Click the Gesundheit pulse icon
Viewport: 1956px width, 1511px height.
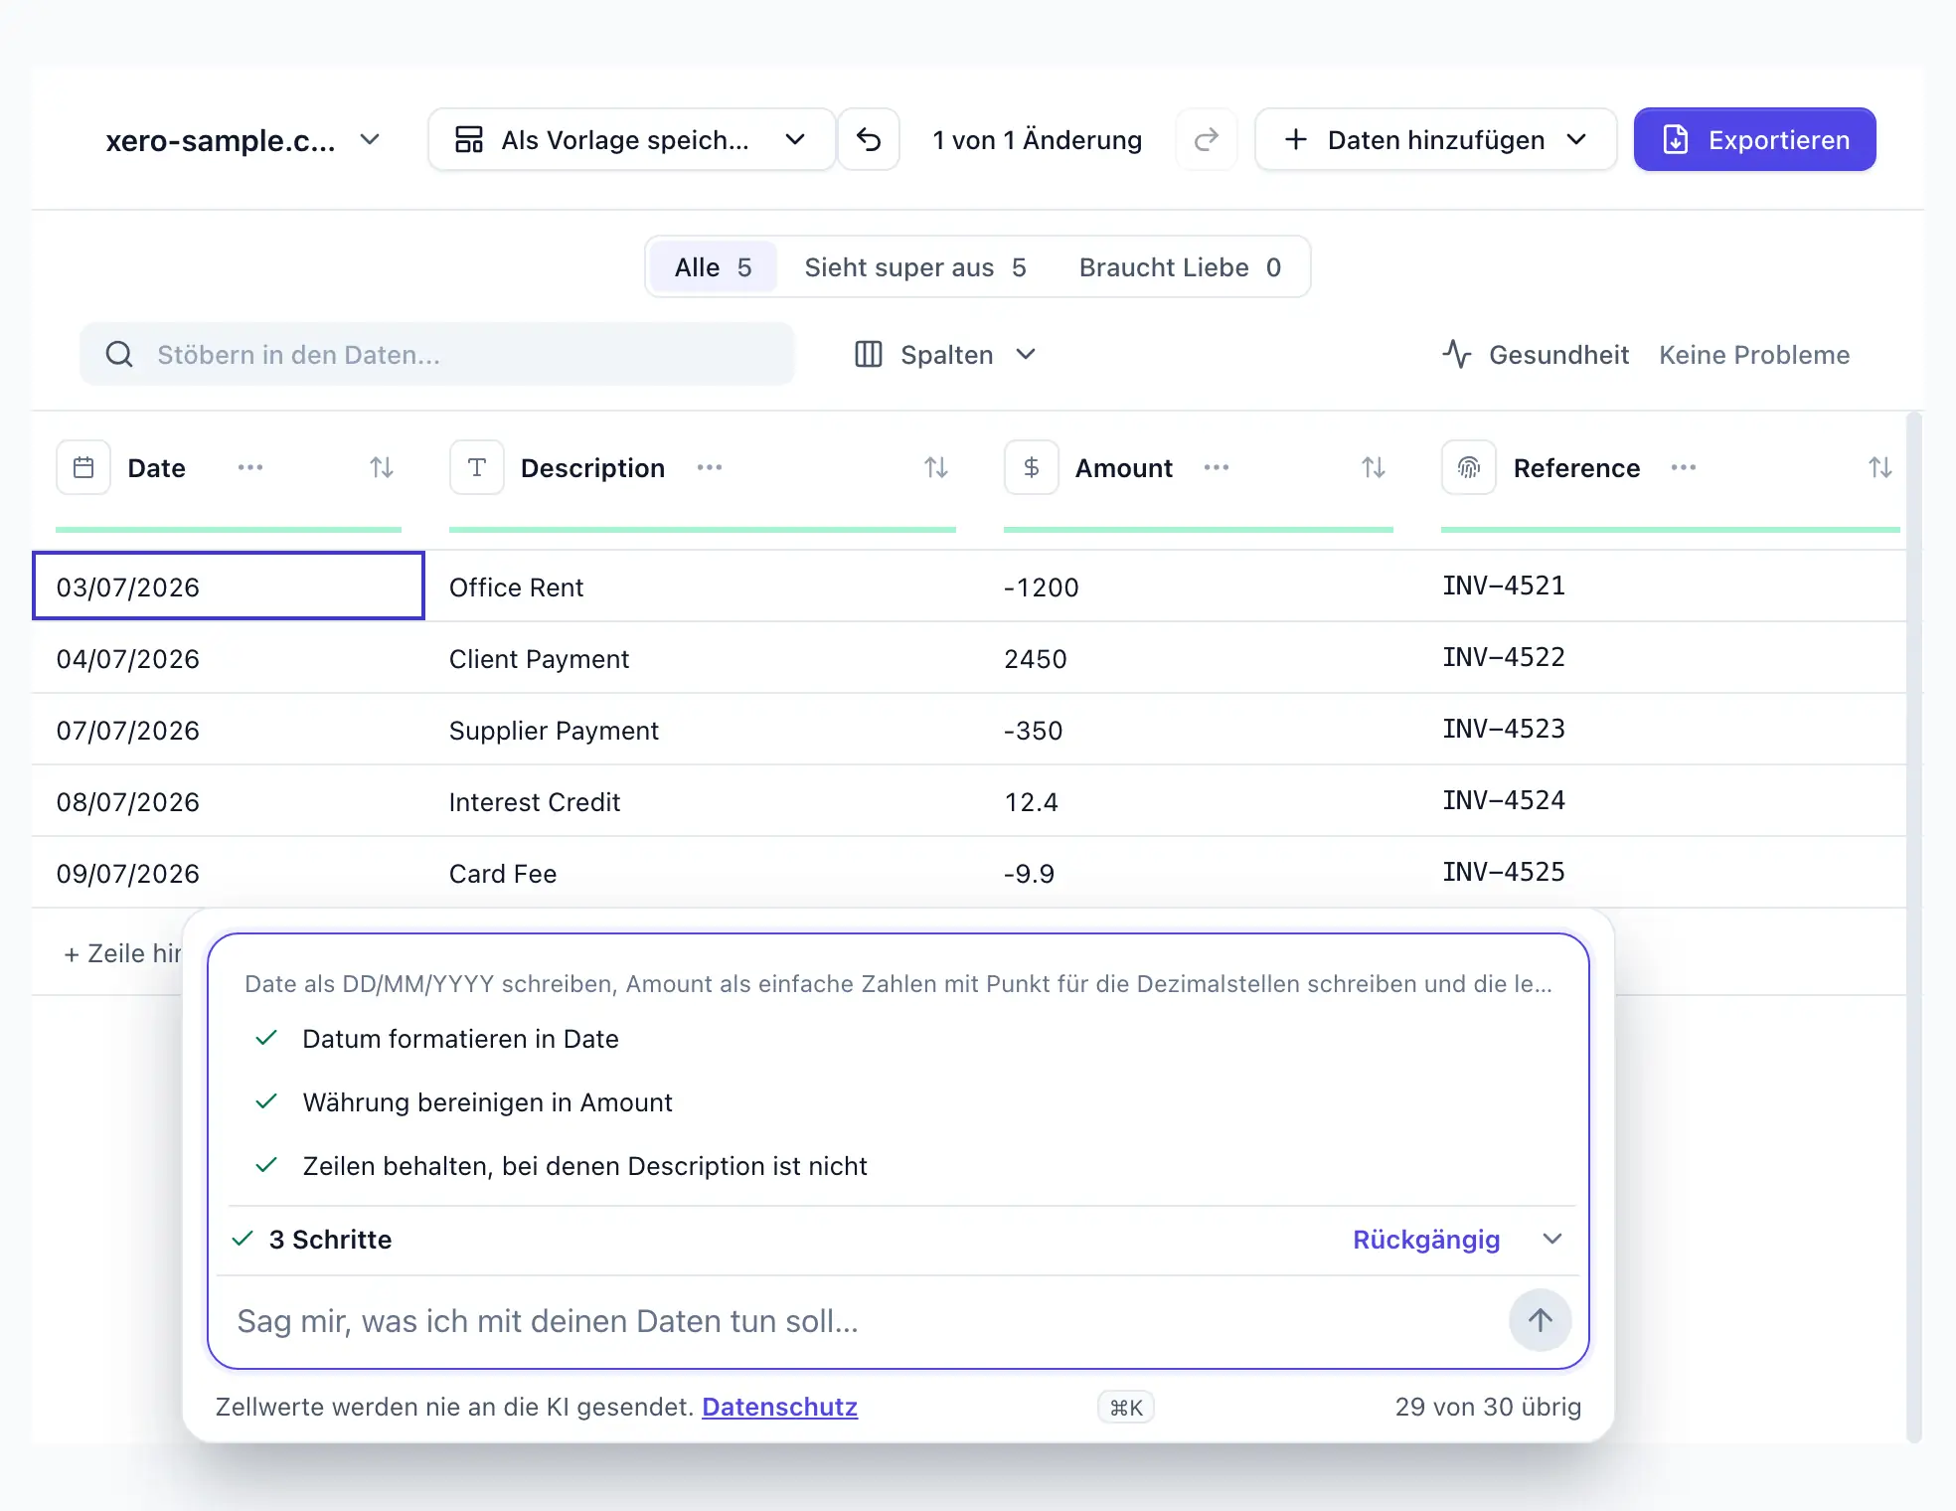click(1457, 354)
